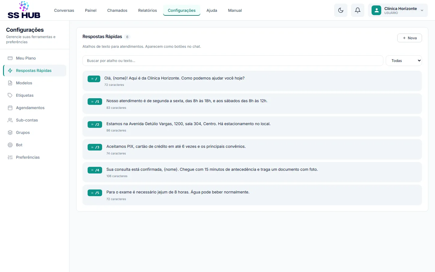This screenshot has height=272, width=435.
Task: Open notifications bell
Action: pos(358,10)
